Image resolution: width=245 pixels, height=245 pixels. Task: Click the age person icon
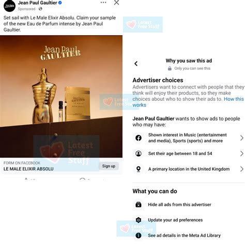click(x=139, y=154)
